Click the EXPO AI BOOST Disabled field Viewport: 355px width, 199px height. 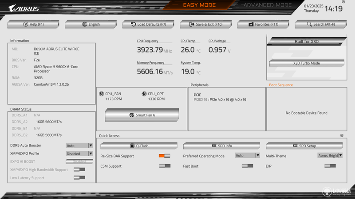click(x=79, y=161)
